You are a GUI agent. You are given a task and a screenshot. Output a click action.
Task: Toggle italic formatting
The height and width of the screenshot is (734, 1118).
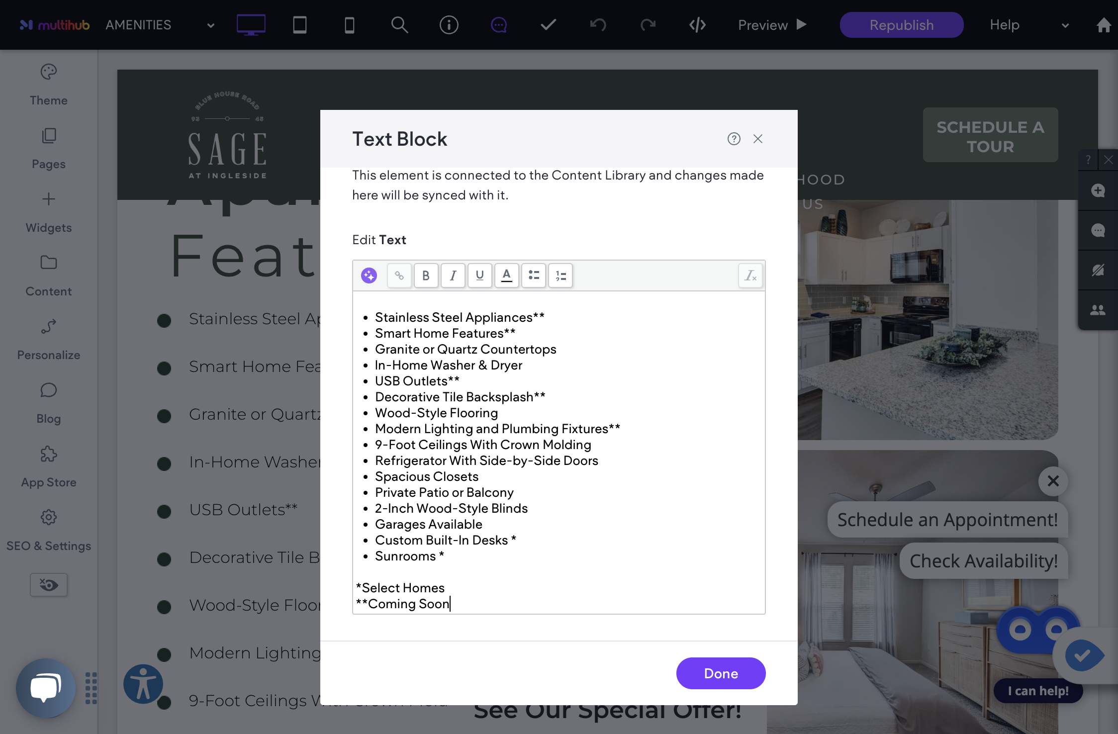click(453, 275)
